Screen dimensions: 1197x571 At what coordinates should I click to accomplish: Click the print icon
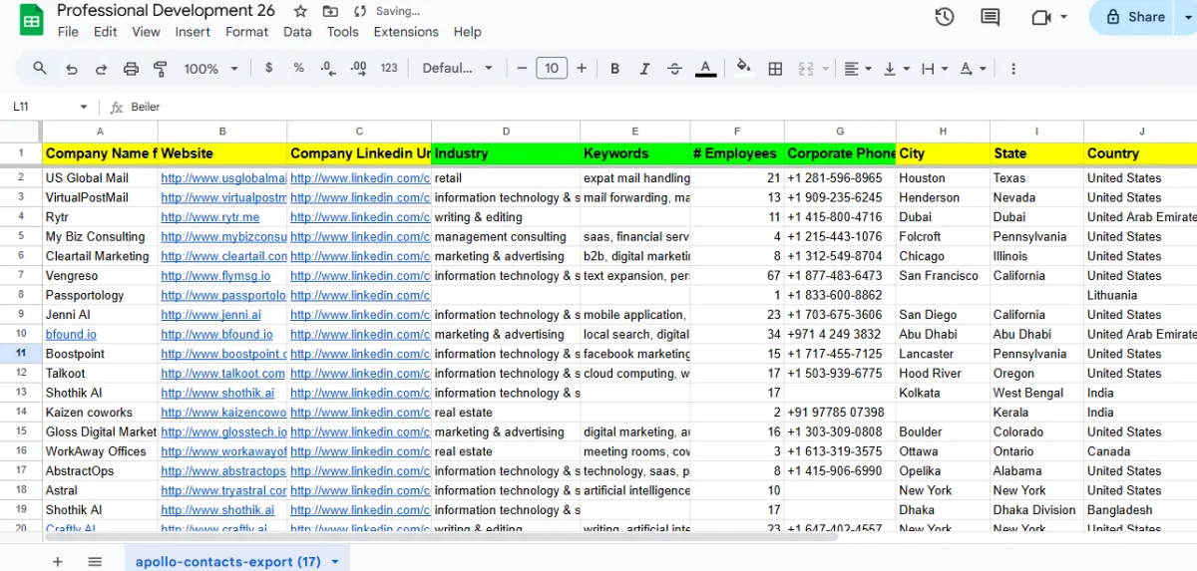pyautogui.click(x=131, y=69)
